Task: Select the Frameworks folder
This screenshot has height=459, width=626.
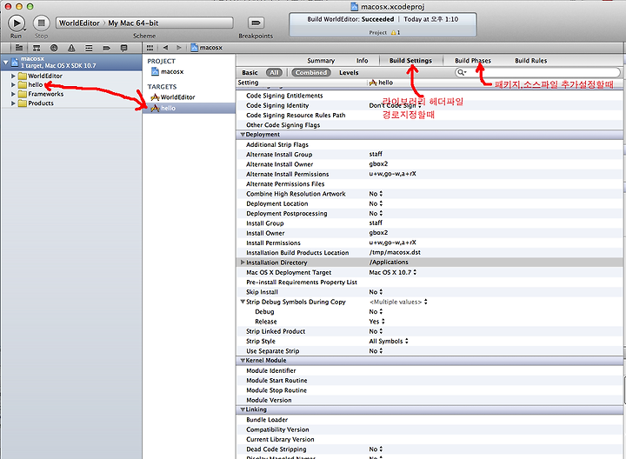Action: click(x=41, y=94)
